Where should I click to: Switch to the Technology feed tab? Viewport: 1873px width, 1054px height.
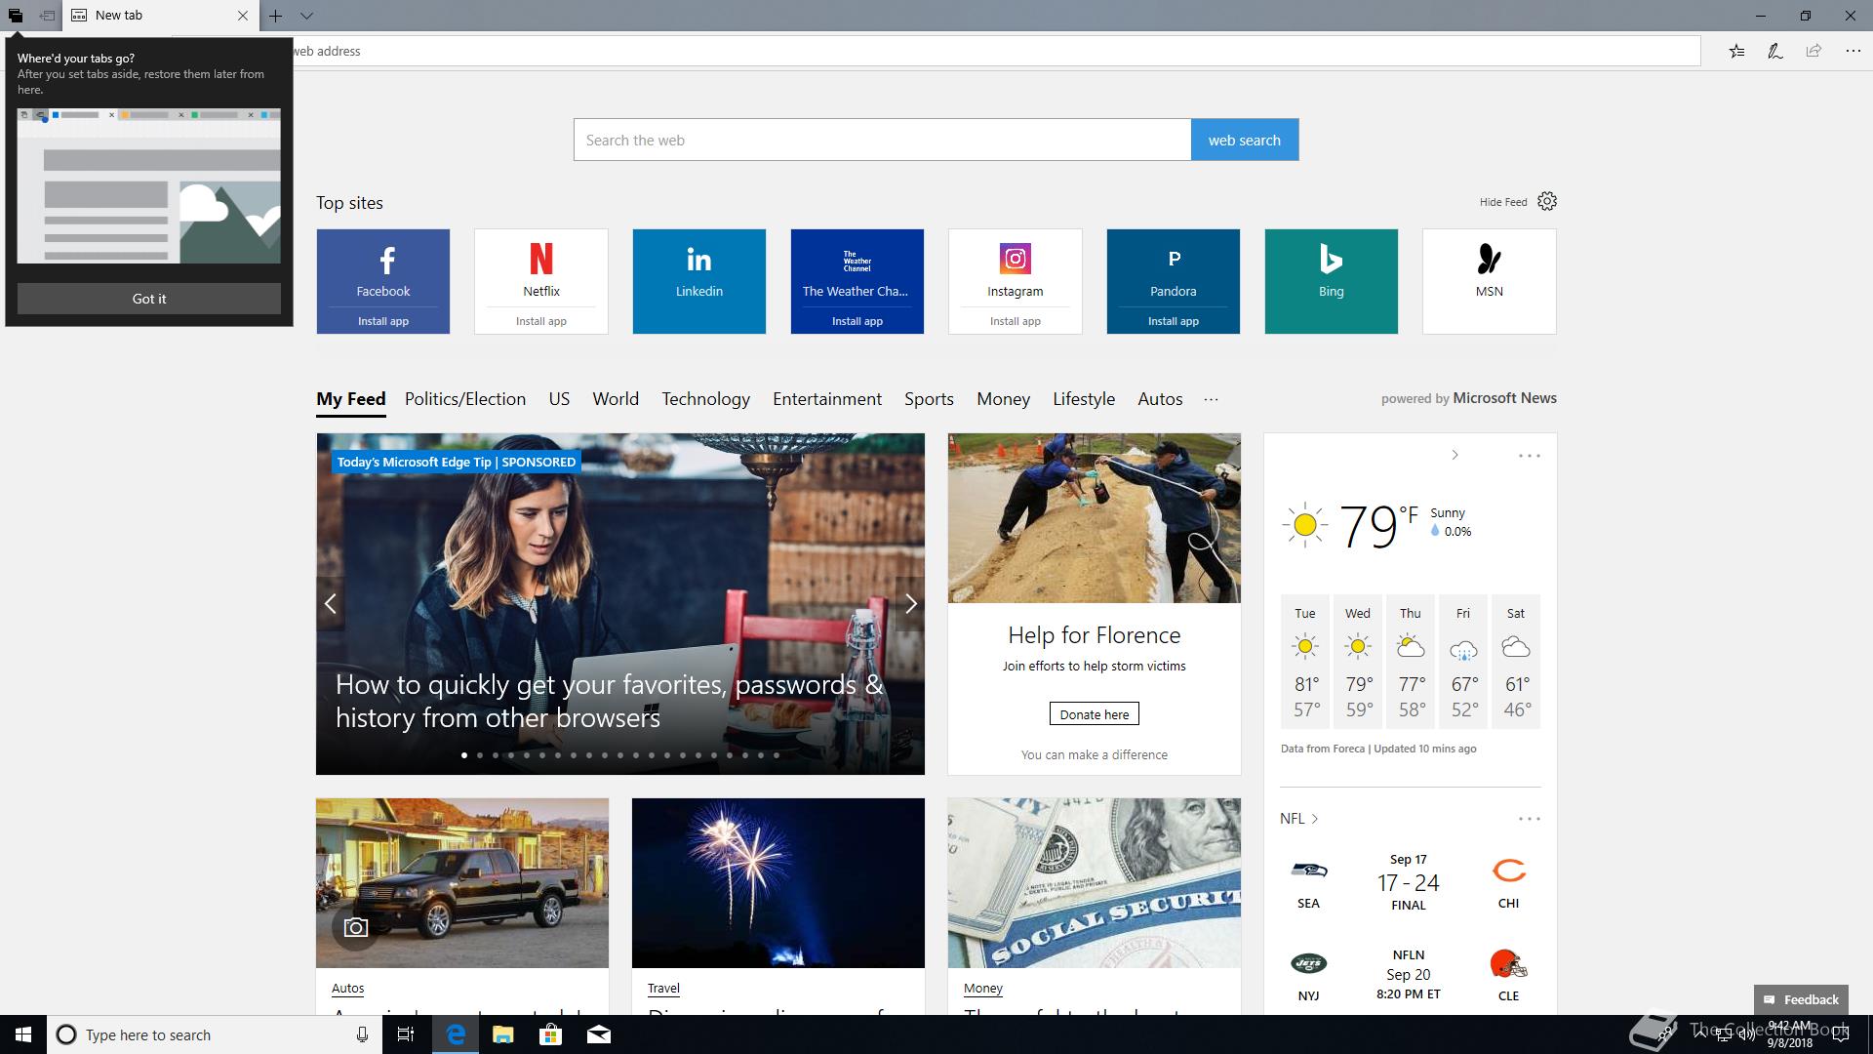coord(705,399)
